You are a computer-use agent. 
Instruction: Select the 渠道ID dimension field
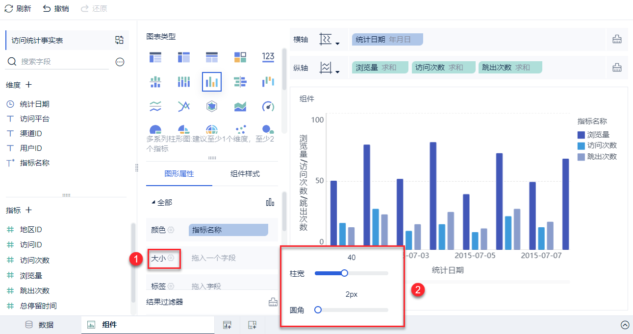pos(31,133)
